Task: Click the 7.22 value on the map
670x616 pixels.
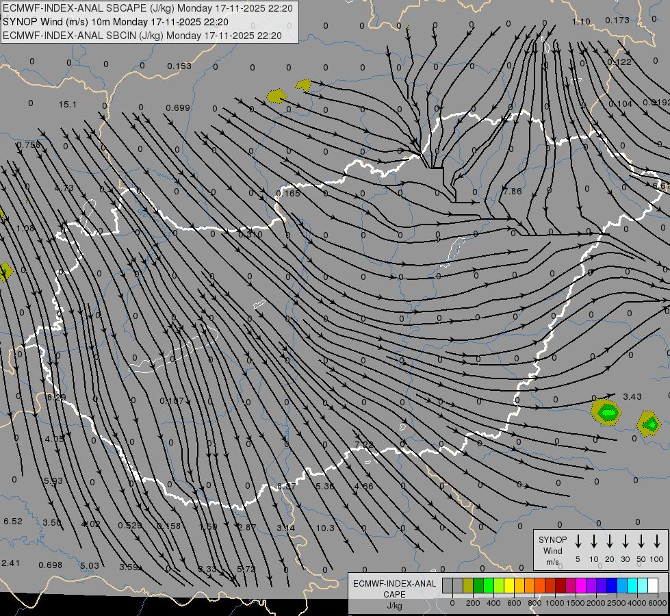Action: [x=364, y=445]
